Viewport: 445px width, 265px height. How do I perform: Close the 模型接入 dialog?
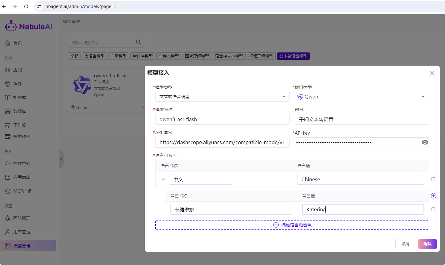point(432,73)
